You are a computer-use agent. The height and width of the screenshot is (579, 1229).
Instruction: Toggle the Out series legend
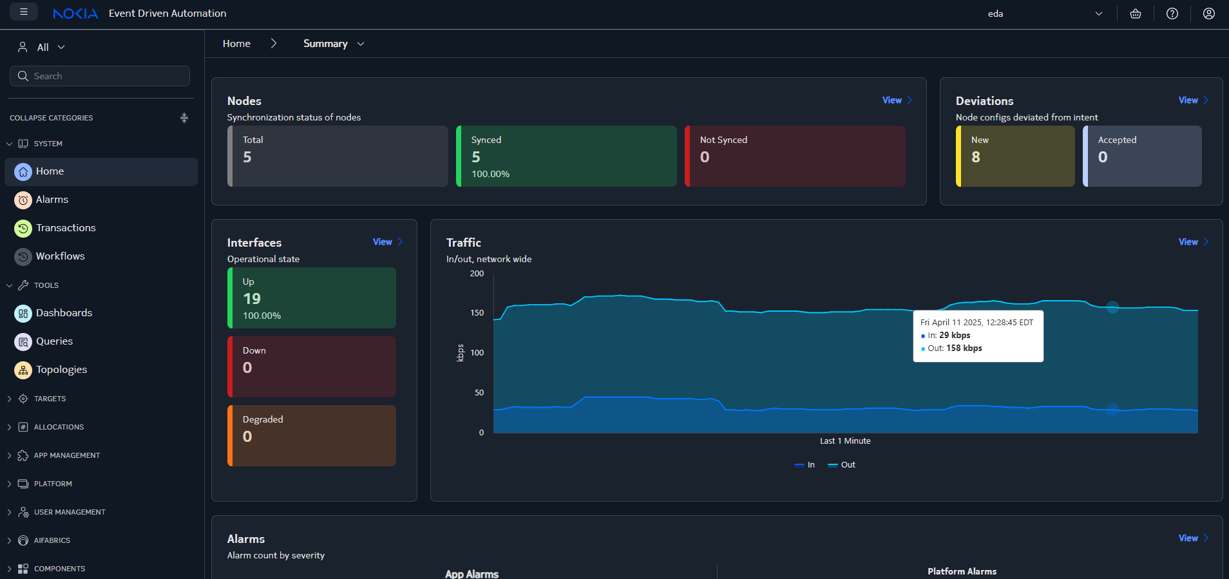[x=842, y=465]
